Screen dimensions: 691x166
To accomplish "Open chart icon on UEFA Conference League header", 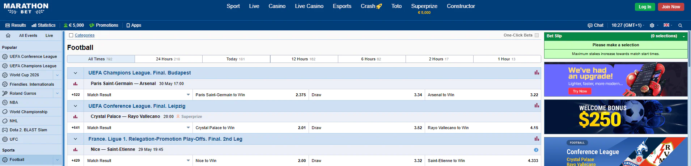I will 537,106.
